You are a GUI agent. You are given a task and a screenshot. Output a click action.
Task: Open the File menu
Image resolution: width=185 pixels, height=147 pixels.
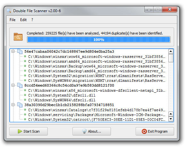tap(13, 20)
